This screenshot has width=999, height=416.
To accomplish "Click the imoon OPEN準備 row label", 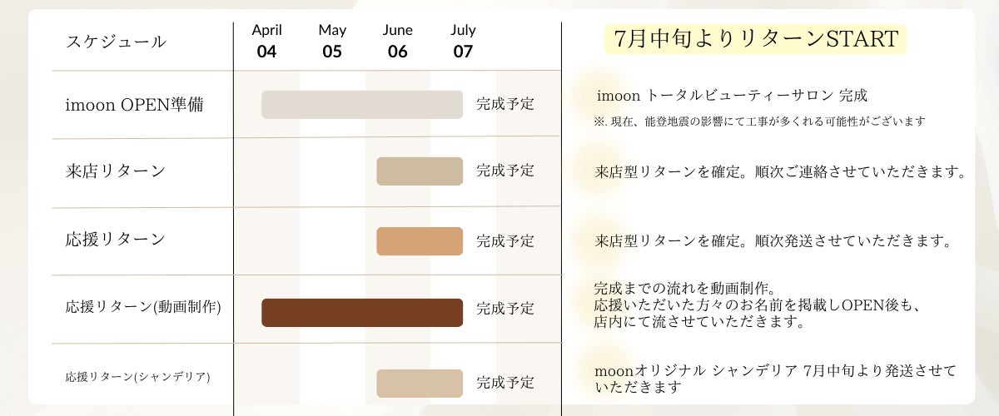I will [134, 105].
